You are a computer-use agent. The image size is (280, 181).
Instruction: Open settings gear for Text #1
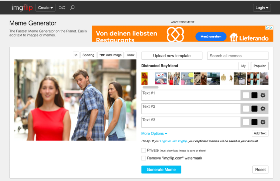click(x=263, y=95)
